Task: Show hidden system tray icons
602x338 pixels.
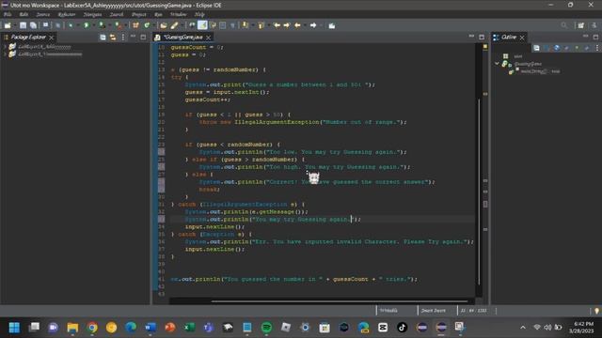Action: pos(523,328)
